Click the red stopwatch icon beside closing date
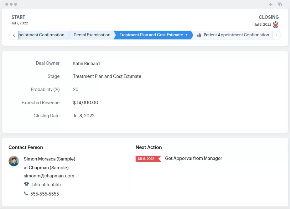Screen dimensions: 290x209 (x=275, y=25)
